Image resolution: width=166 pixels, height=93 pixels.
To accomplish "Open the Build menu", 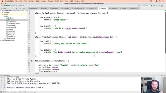I will (x=57, y=1).
